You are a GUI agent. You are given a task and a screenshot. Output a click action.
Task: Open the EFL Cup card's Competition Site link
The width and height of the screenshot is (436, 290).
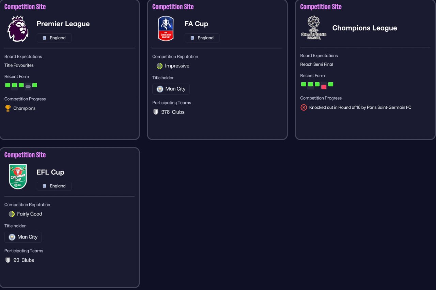(x=25, y=155)
